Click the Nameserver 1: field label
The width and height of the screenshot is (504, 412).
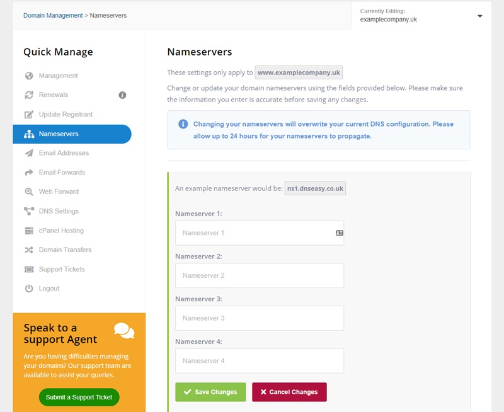pyautogui.click(x=198, y=214)
